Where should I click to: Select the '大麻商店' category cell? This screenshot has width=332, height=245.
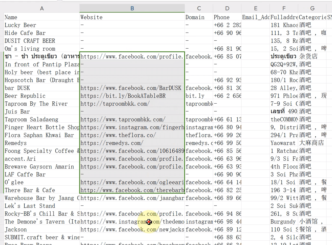312,143
